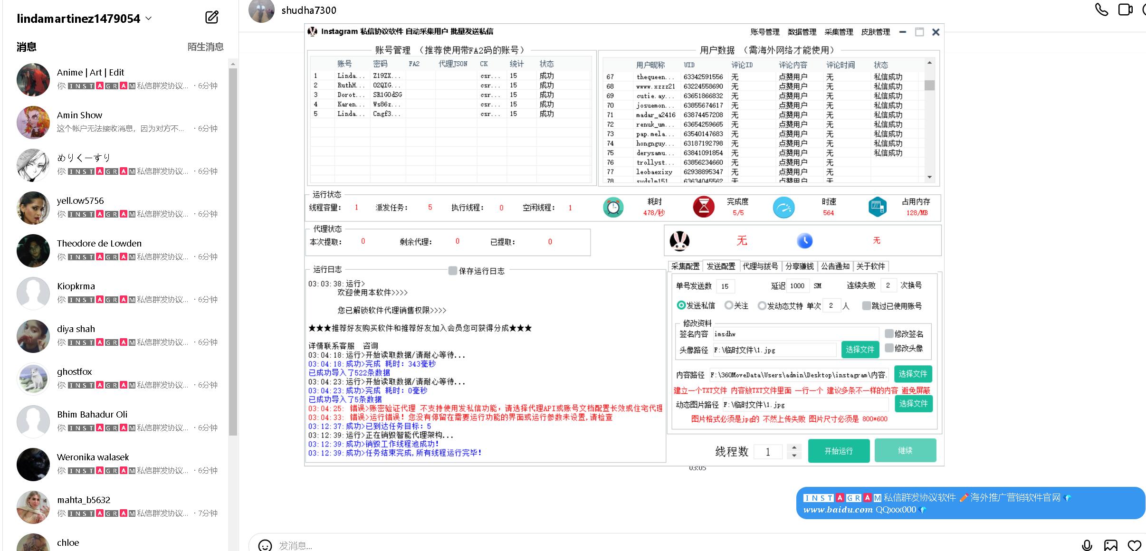The image size is (1146, 551).
Task: Select the 关注 radio option
Action: (728, 305)
